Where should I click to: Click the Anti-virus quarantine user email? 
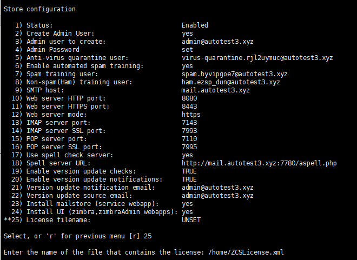(x=257, y=58)
